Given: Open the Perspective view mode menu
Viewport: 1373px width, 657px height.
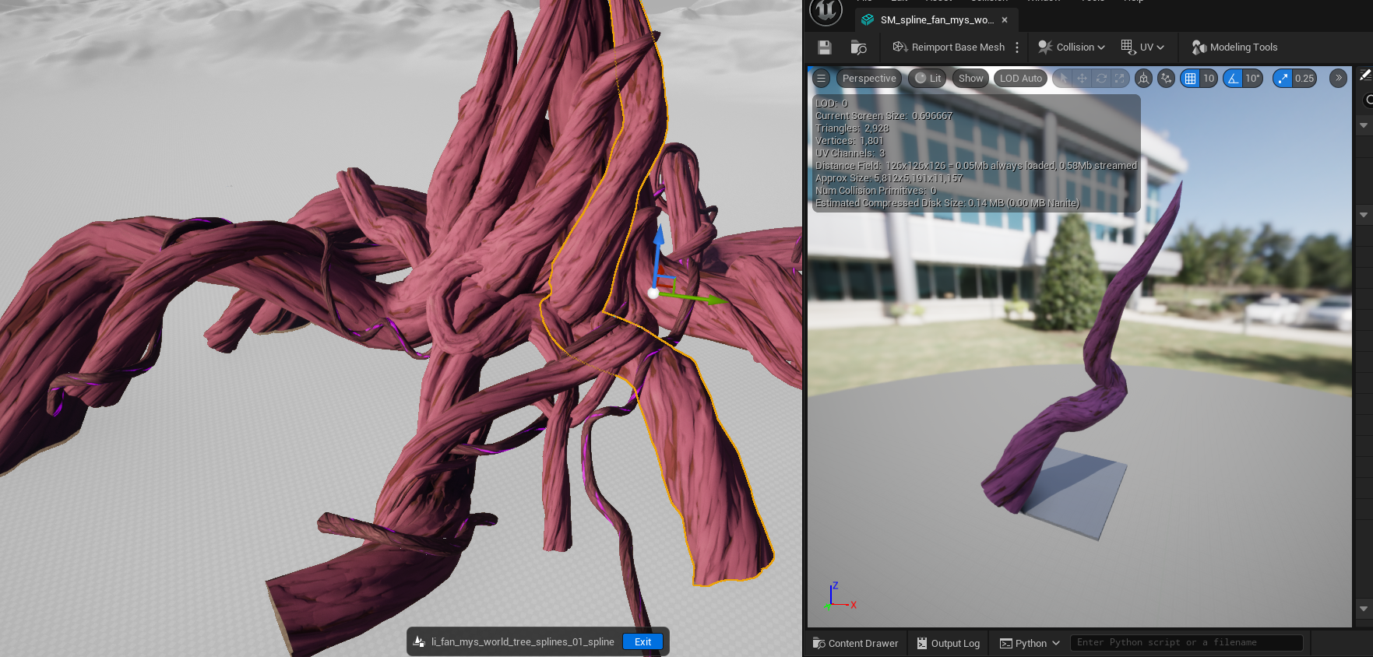Looking at the screenshot, I should pyautogui.click(x=869, y=78).
